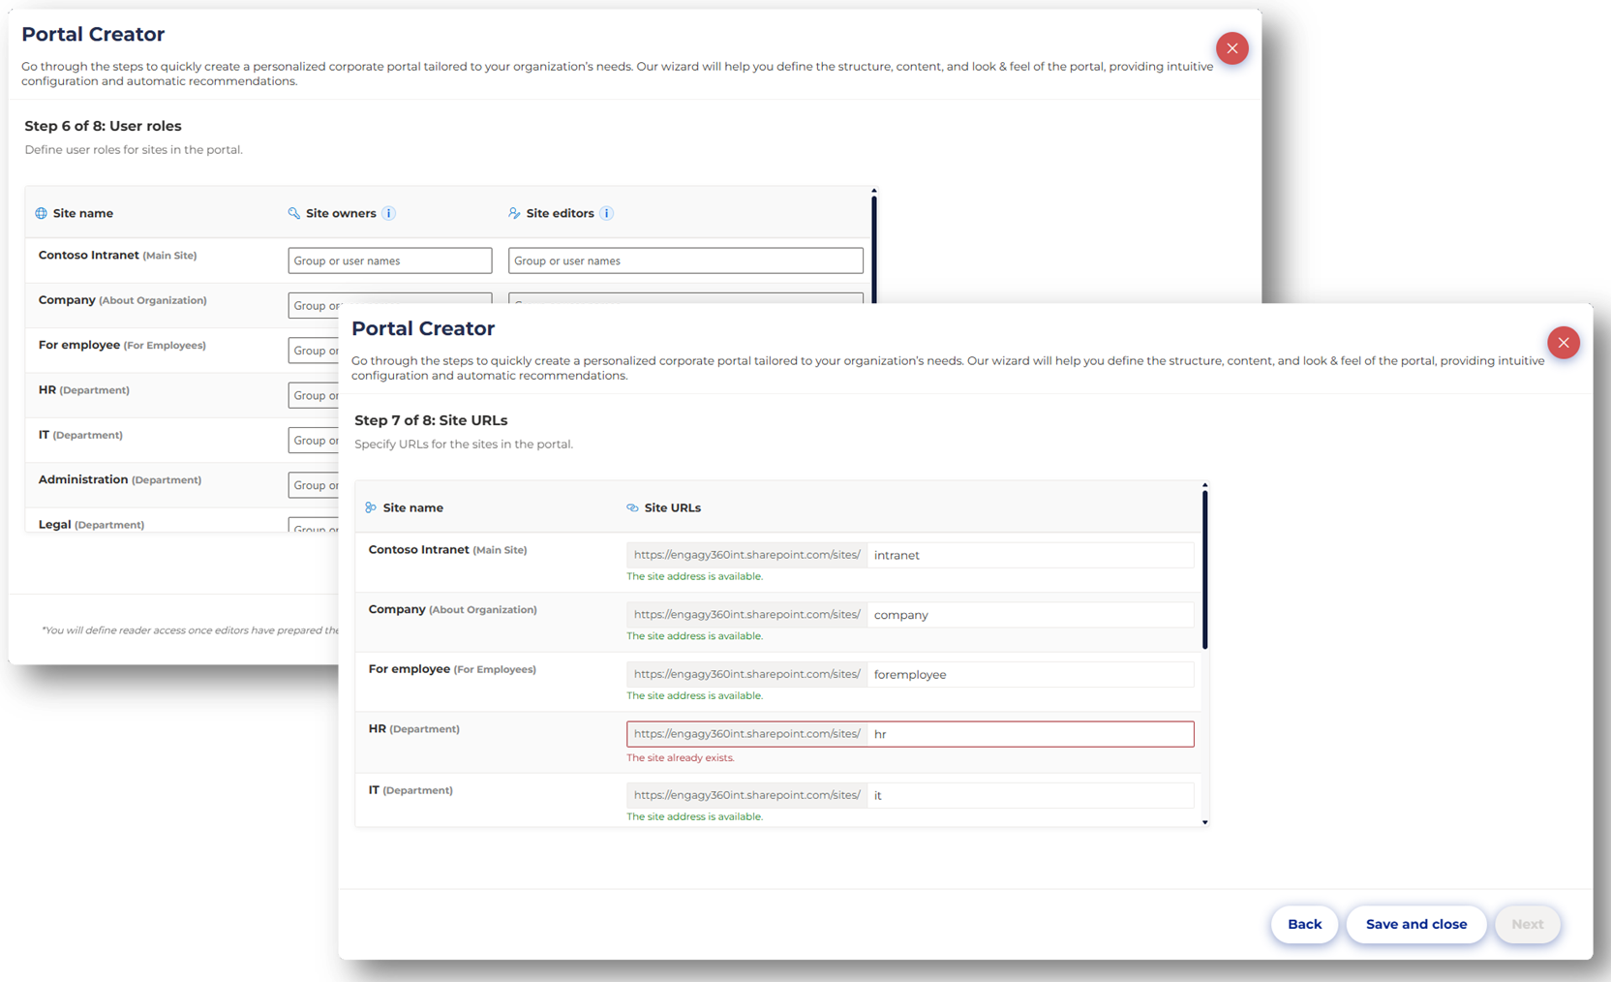The height and width of the screenshot is (982, 1611).
Task: Click the disabled Next button
Action: click(x=1527, y=924)
